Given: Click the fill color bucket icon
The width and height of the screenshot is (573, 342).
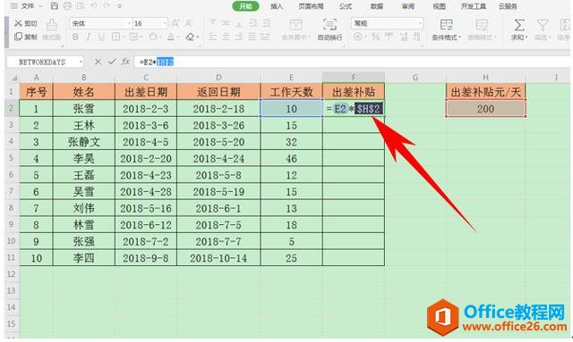Looking at the screenshot, I should click(x=153, y=37).
